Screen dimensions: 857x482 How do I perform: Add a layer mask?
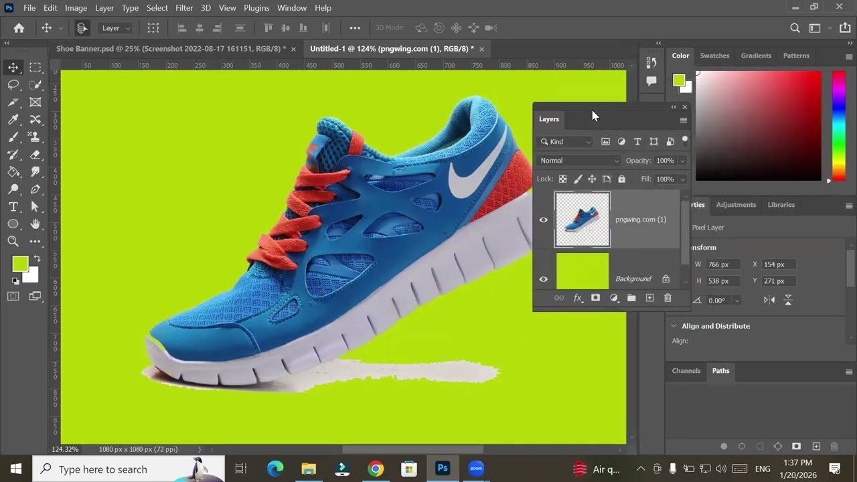click(x=595, y=298)
